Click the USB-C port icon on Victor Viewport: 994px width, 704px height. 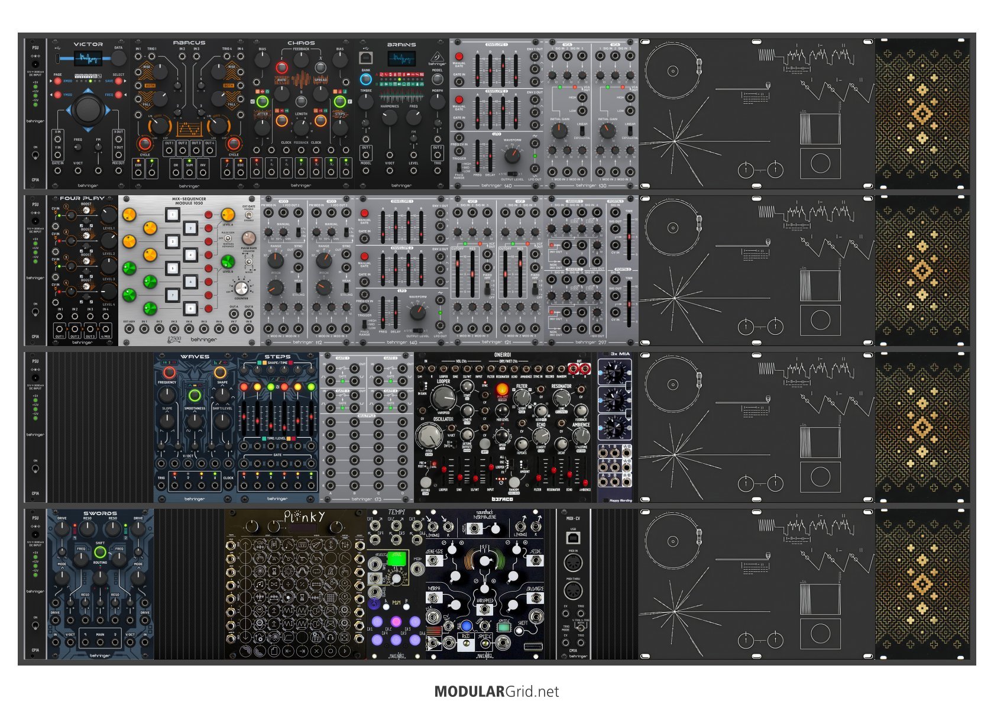57,58
